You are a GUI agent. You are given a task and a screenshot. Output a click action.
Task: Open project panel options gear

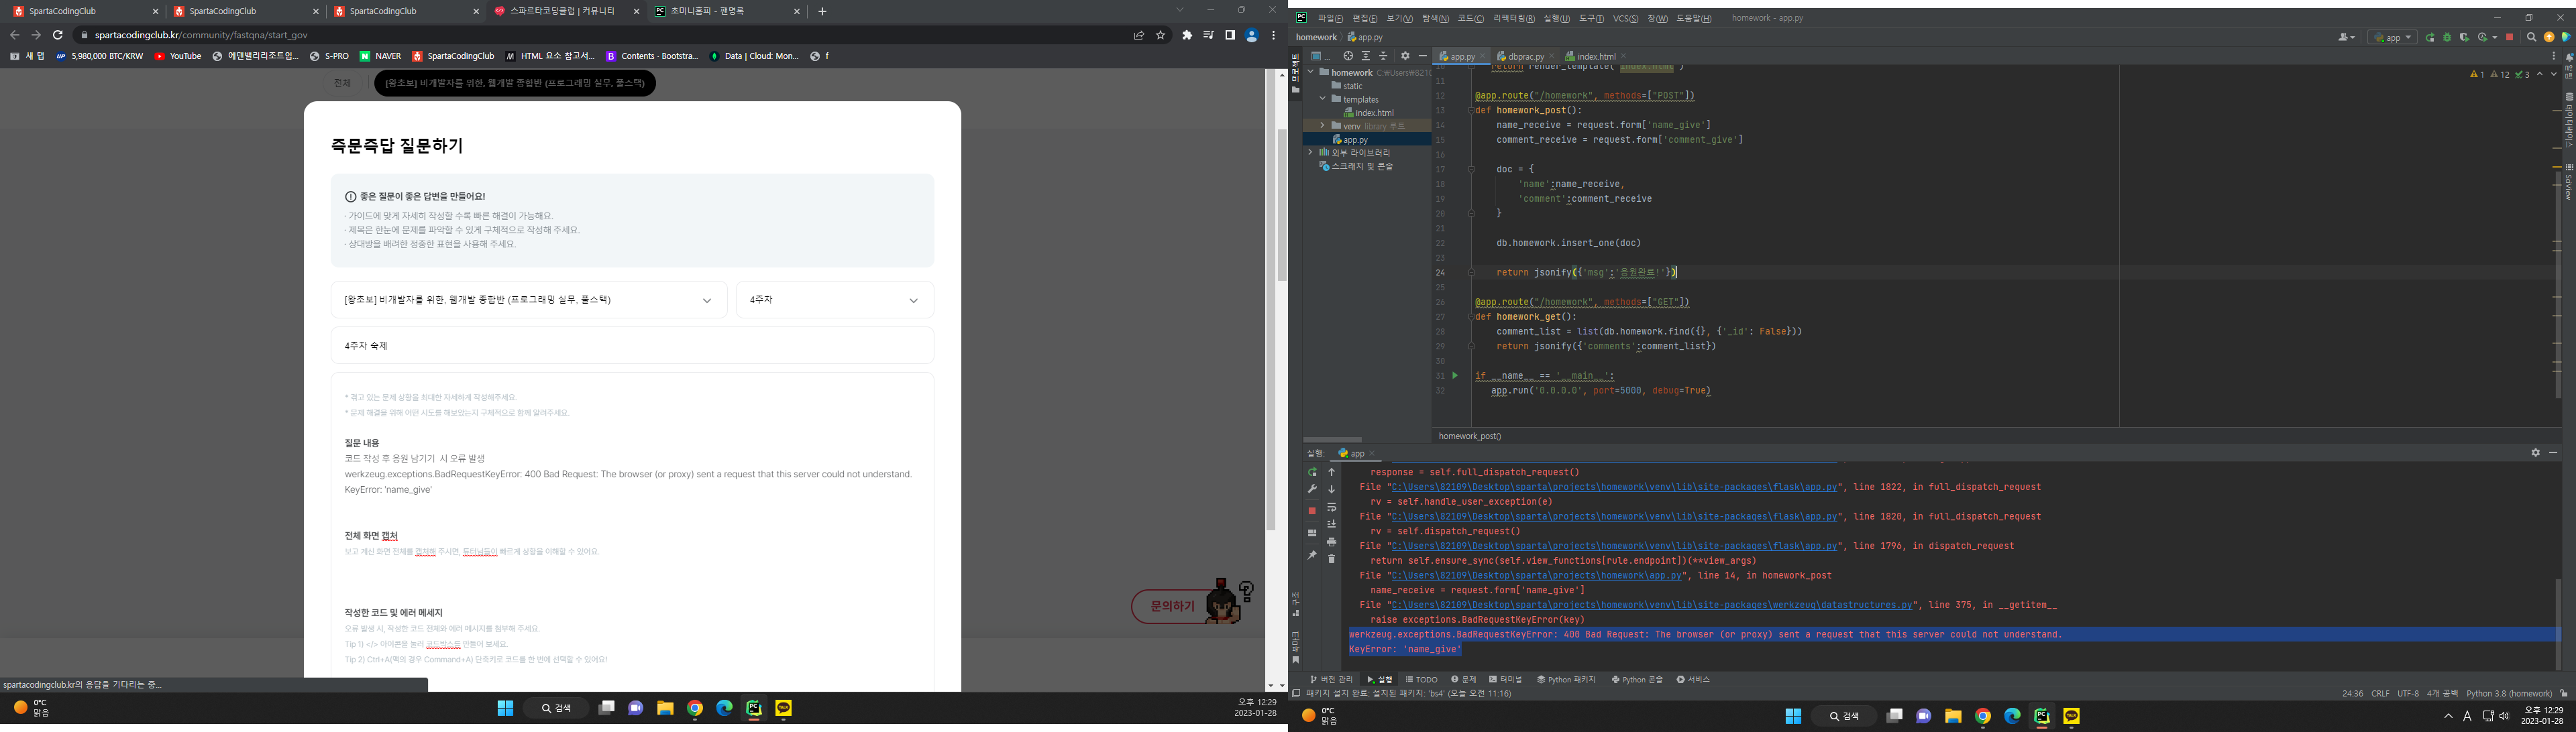pyautogui.click(x=1405, y=56)
